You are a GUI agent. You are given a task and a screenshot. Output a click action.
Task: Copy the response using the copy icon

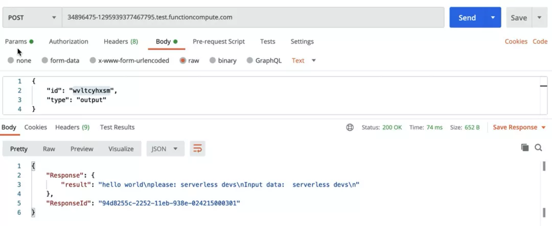[x=525, y=147]
